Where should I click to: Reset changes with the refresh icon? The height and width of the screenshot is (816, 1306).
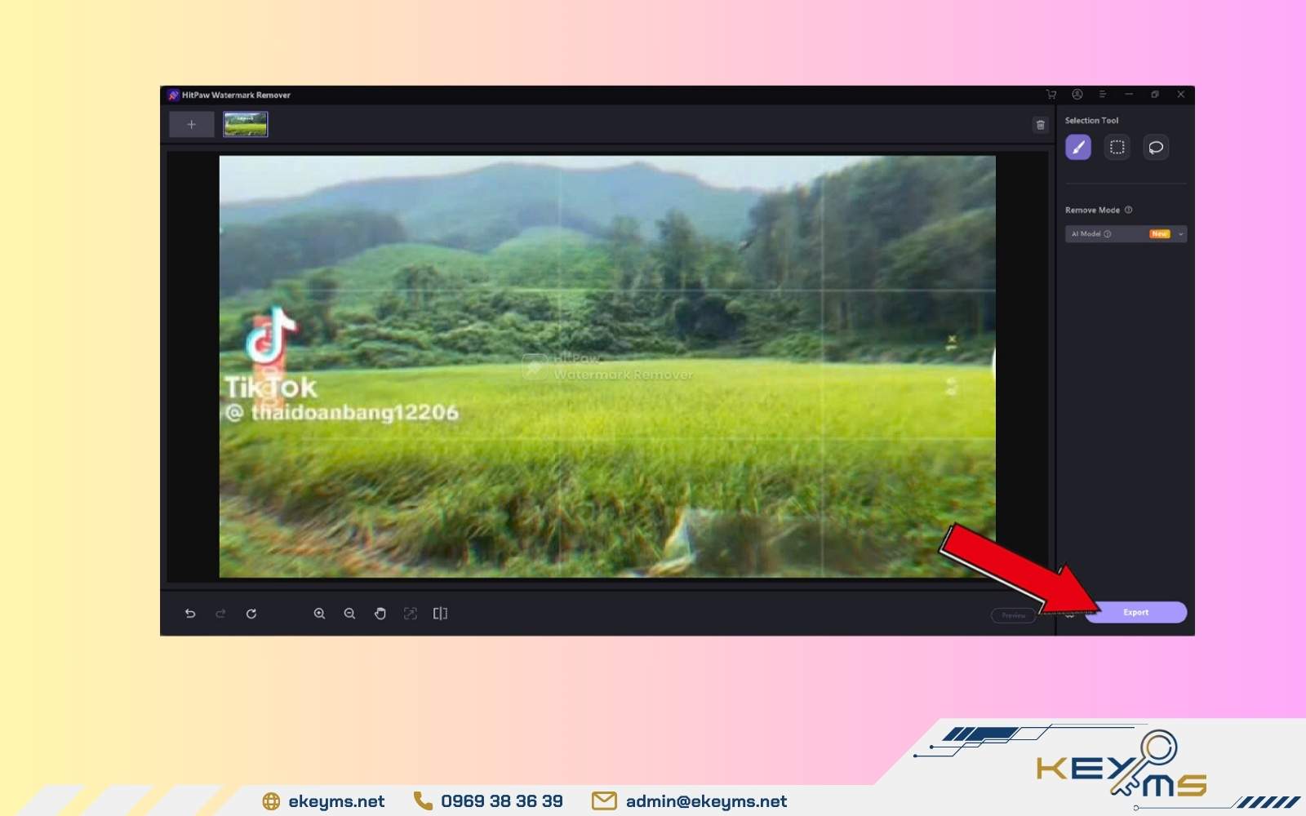tap(251, 614)
